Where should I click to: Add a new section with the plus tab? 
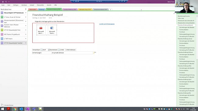(111, 10)
